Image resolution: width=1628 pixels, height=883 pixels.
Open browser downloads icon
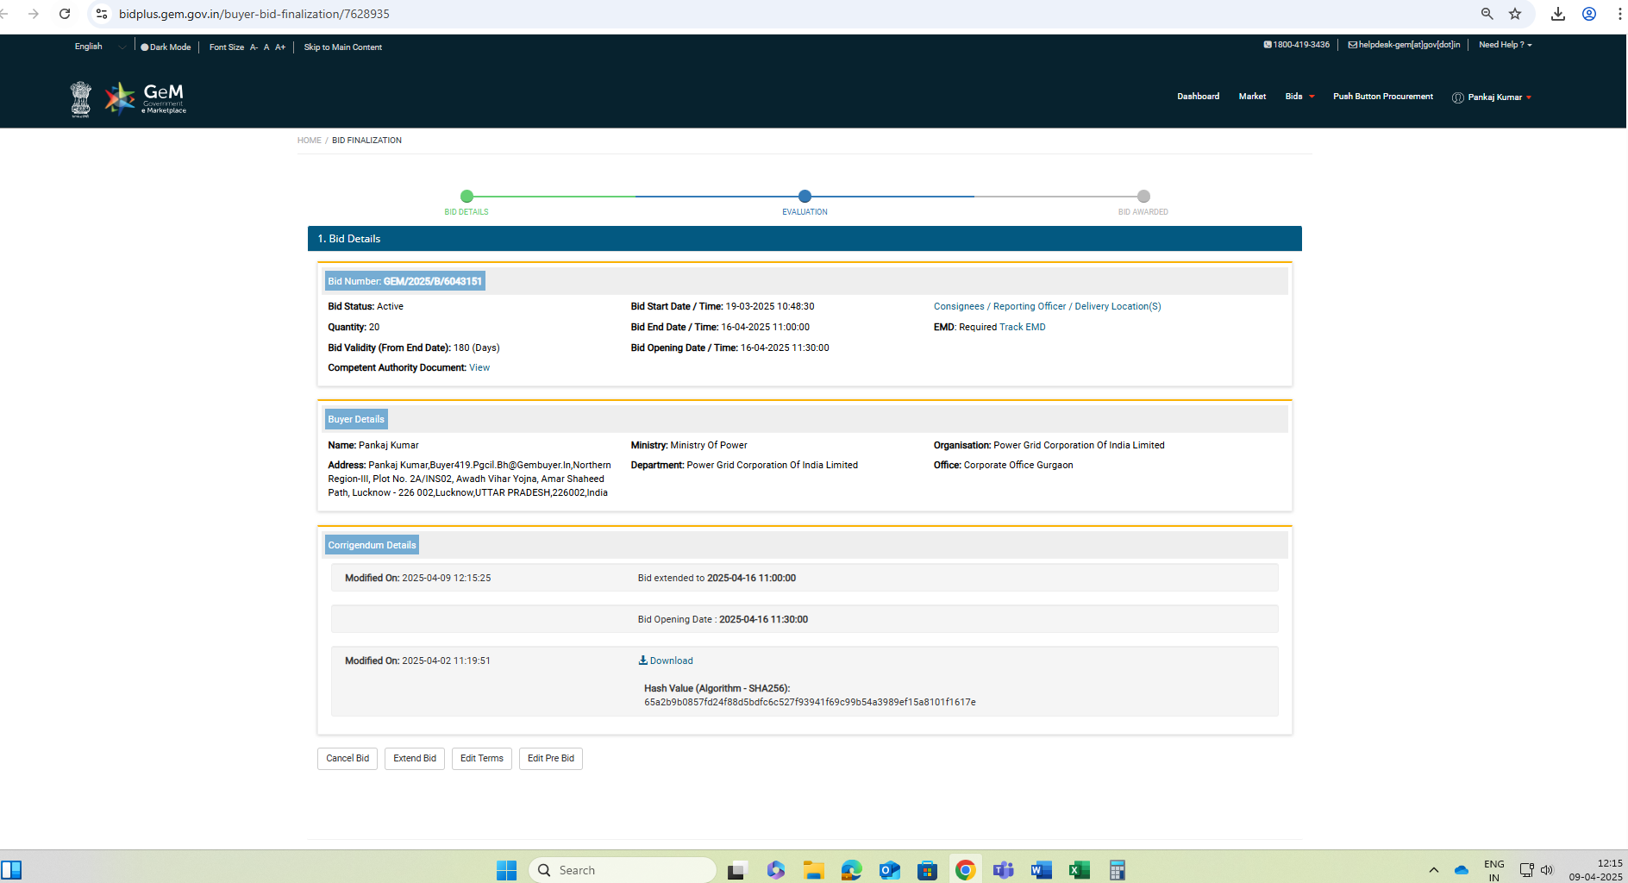1558,14
